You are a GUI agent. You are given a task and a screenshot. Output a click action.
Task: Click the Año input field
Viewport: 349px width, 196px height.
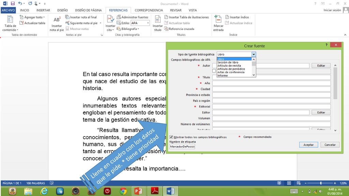[271, 83]
